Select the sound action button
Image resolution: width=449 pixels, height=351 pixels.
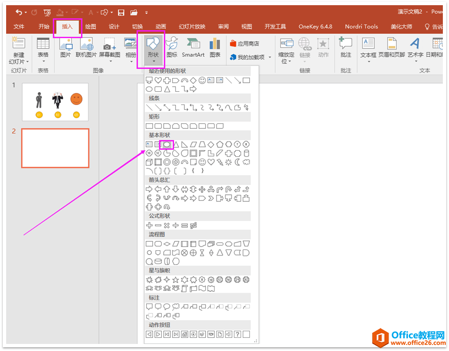pyautogui.click(x=228, y=334)
